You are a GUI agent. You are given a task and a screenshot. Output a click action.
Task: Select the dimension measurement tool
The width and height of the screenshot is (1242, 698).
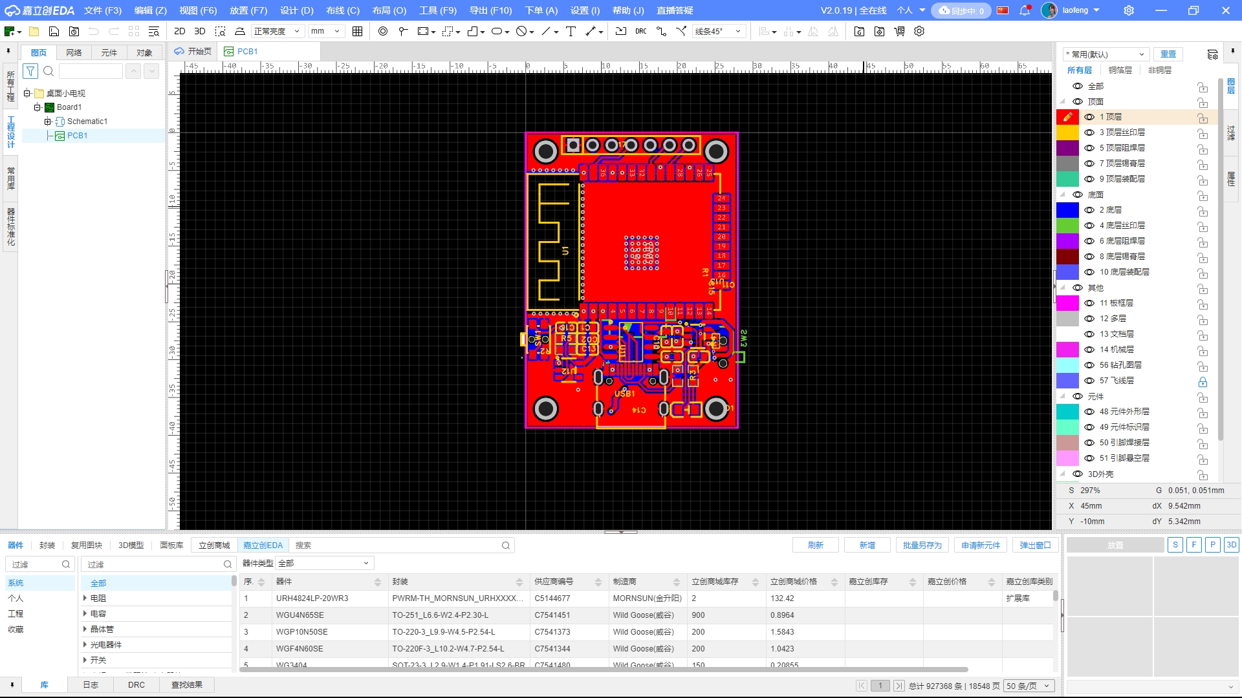591,31
